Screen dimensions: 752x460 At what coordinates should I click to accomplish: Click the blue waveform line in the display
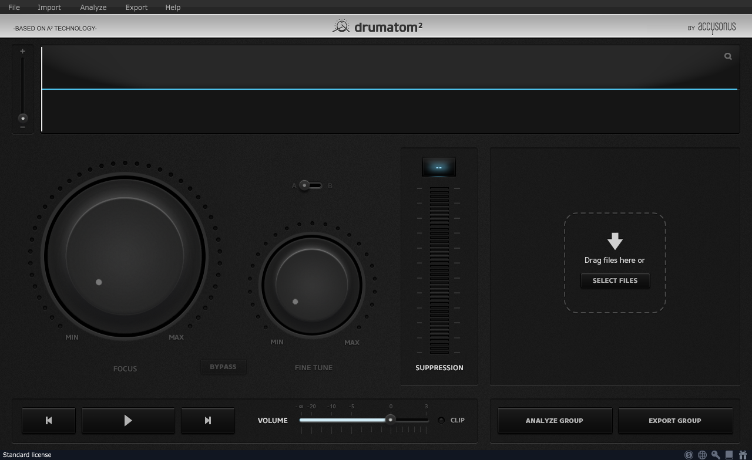pyautogui.click(x=390, y=89)
